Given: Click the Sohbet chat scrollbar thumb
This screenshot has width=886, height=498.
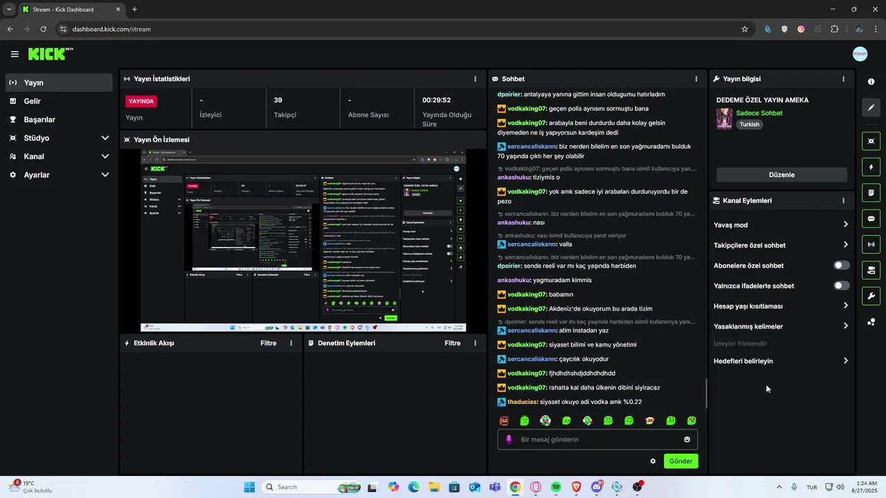Looking at the screenshot, I should pyautogui.click(x=706, y=394).
